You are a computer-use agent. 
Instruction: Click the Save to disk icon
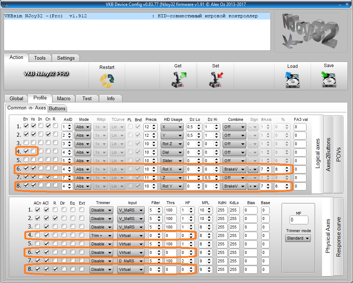[329, 79]
